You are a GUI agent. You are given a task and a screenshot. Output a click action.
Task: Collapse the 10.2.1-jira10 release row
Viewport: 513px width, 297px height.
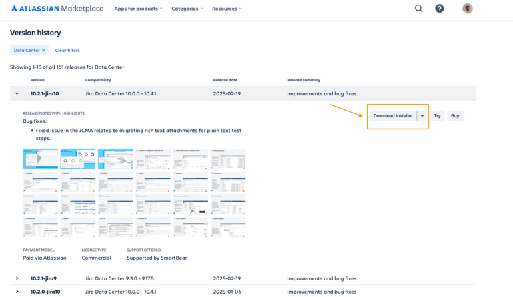17,94
